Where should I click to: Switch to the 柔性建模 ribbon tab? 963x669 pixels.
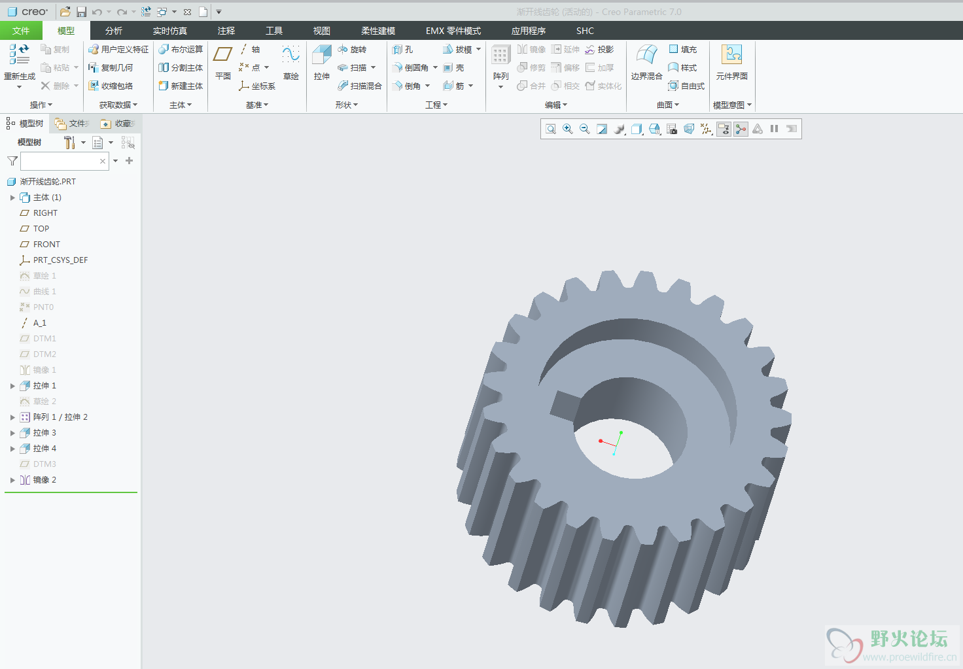point(378,31)
